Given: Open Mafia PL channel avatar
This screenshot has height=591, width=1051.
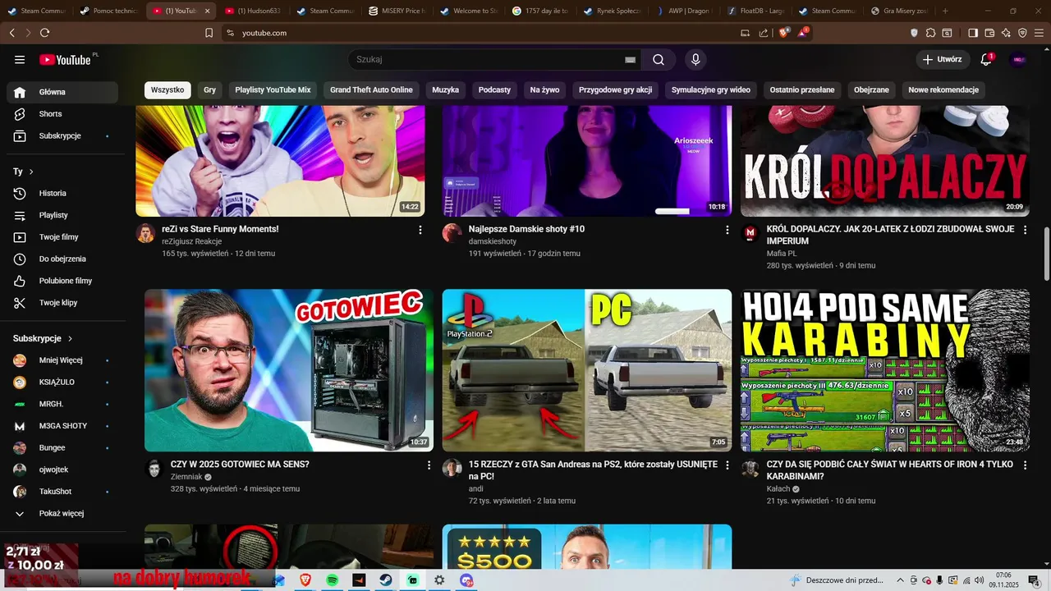Looking at the screenshot, I should 750,233.
